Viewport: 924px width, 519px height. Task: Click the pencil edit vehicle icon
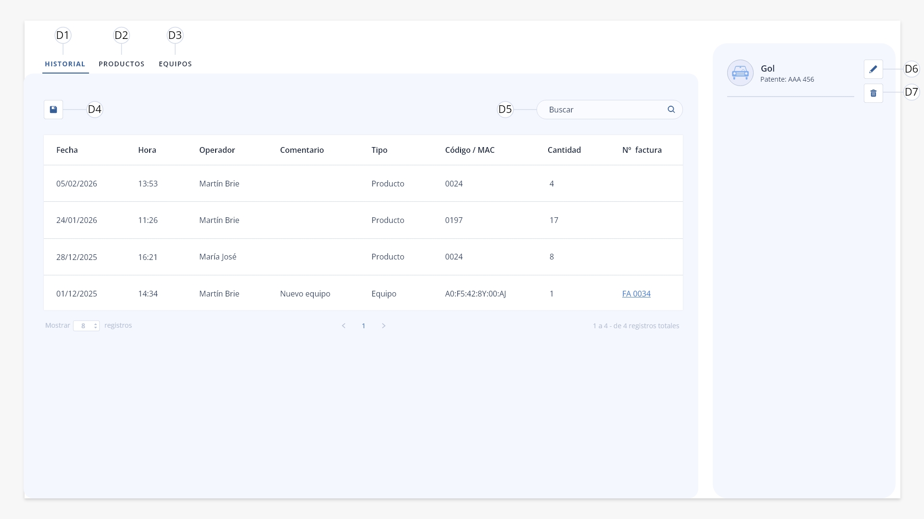point(873,69)
